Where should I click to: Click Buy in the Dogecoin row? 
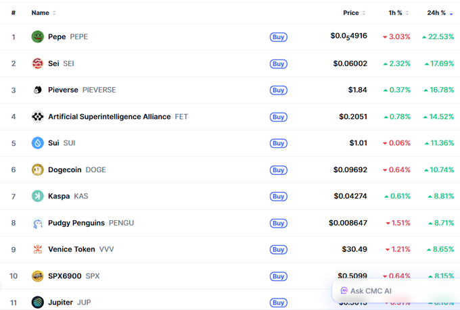pos(279,170)
